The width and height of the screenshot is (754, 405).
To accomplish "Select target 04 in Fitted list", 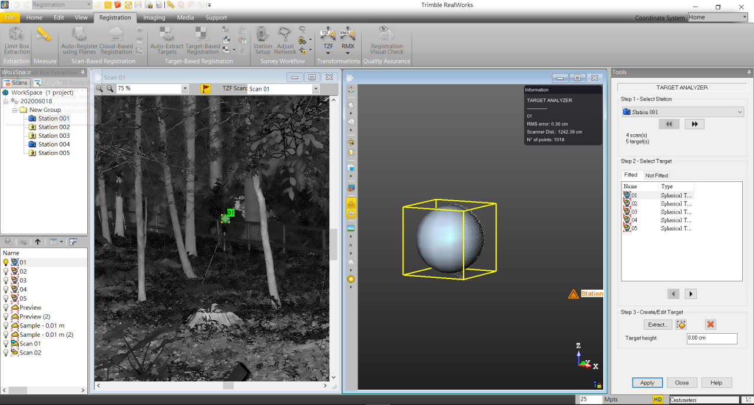I will (x=660, y=220).
